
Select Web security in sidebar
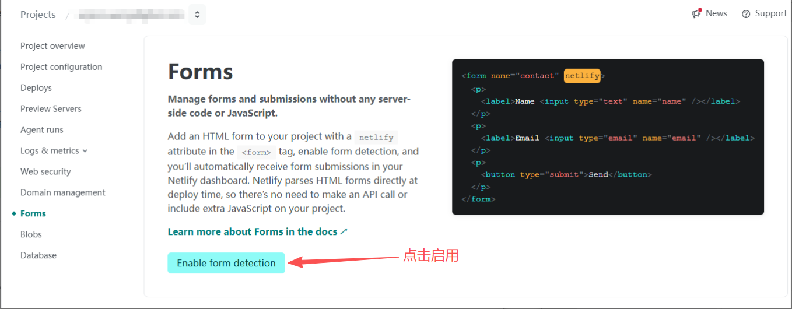pos(45,172)
